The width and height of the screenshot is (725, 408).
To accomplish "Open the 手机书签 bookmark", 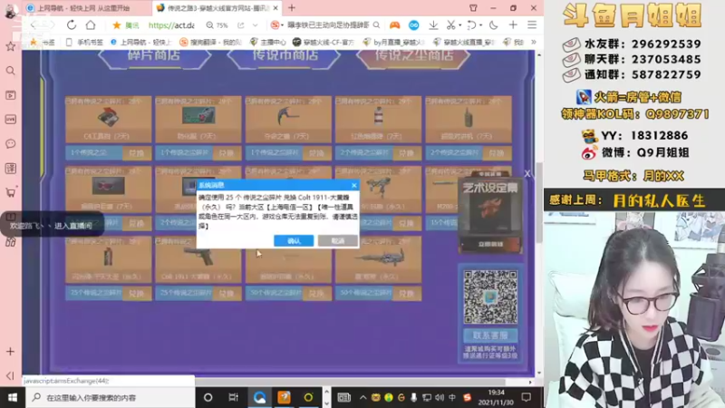I will coord(84,42).
